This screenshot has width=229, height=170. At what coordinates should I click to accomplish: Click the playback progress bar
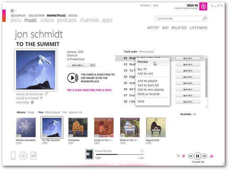click(120, 154)
